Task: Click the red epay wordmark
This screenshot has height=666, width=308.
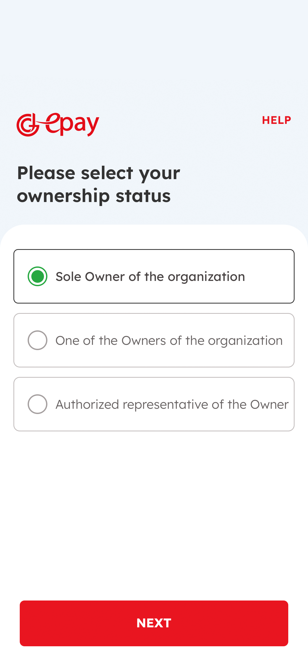Action: [72, 125]
